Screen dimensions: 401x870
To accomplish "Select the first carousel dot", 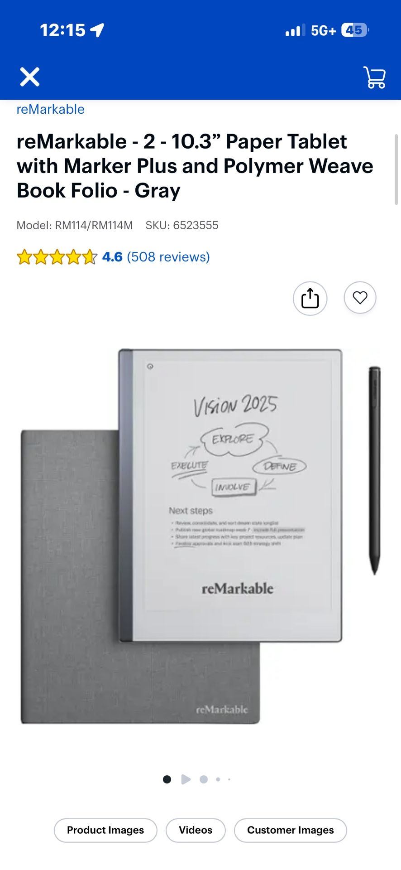I will 167,779.
